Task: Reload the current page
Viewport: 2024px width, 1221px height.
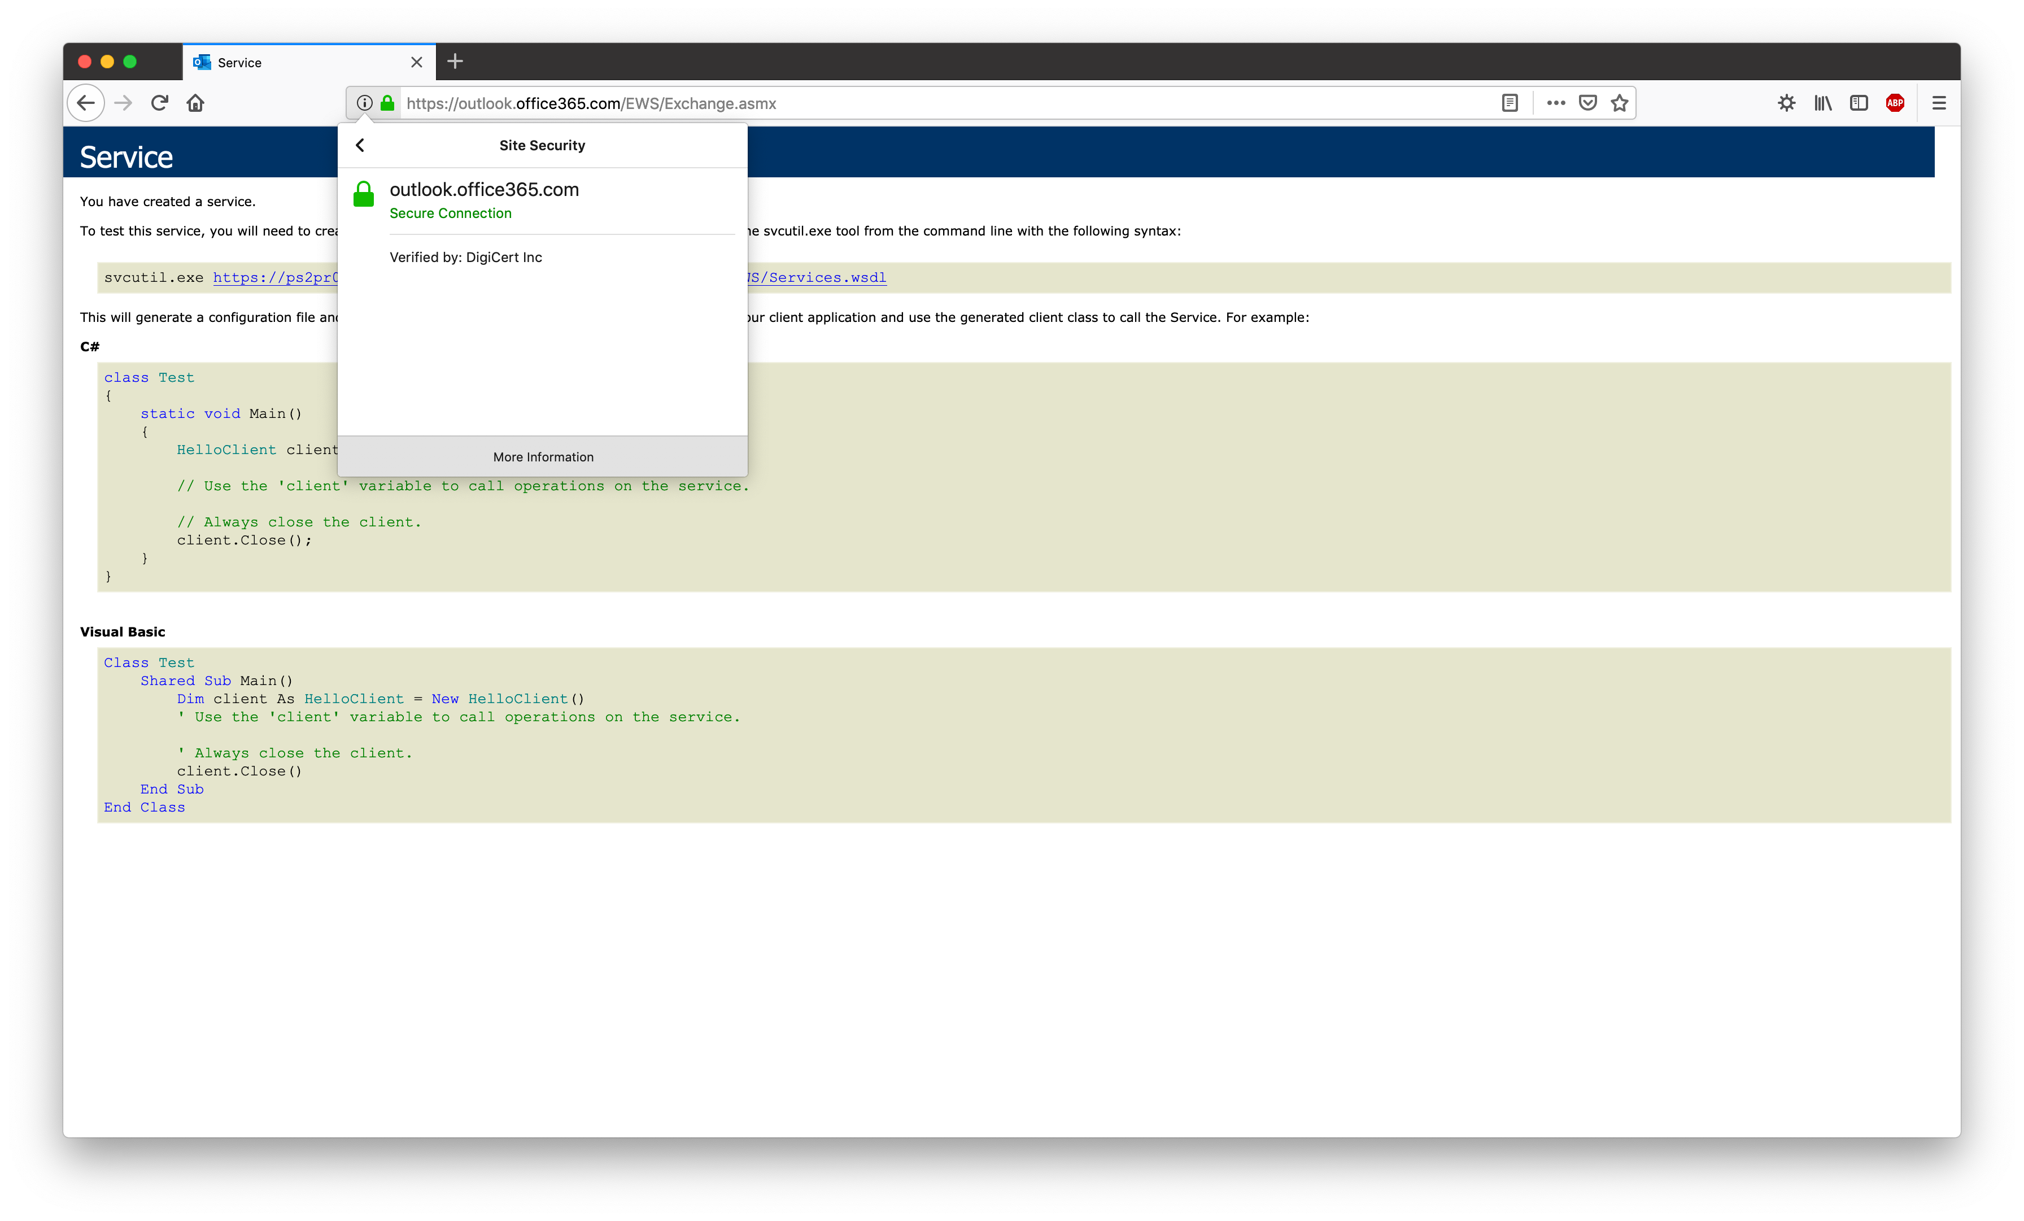Action: (159, 103)
